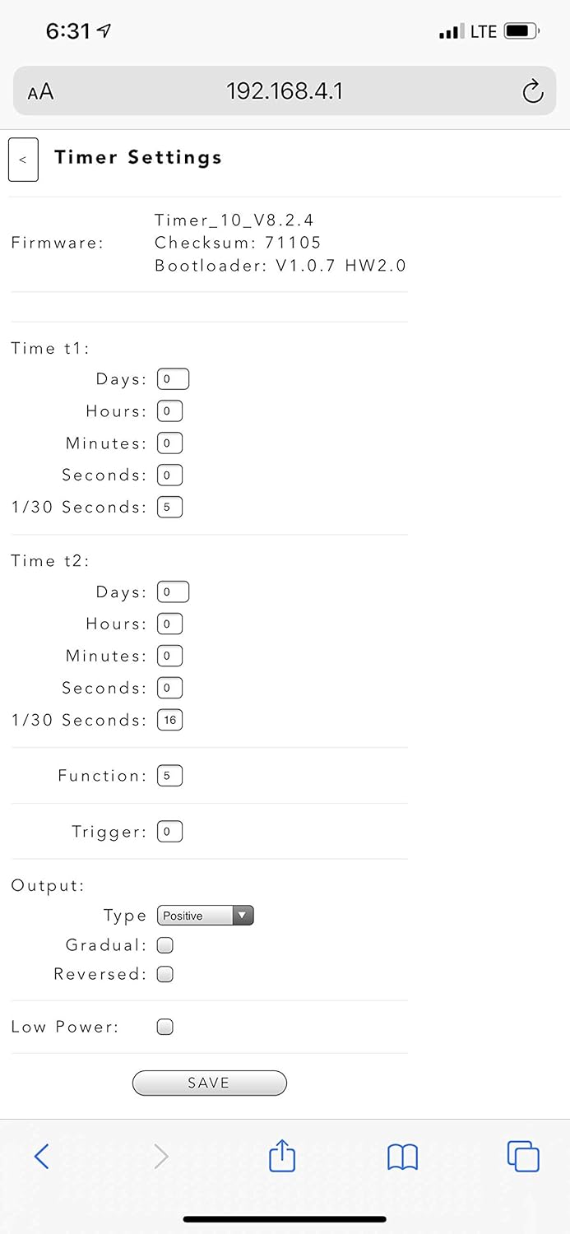
Task: Open the AA reader text-size menu
Action: [x=40, y=91]
